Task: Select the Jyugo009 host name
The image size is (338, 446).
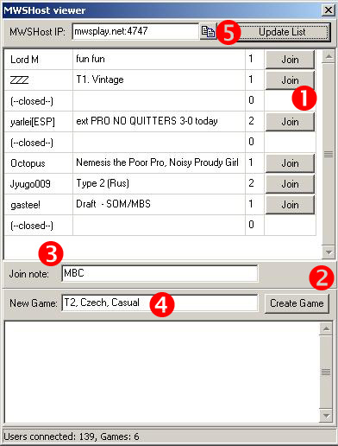Action: [30, 184]
